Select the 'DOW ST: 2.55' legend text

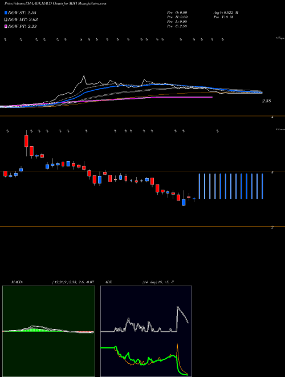click(x=22, y=13)
